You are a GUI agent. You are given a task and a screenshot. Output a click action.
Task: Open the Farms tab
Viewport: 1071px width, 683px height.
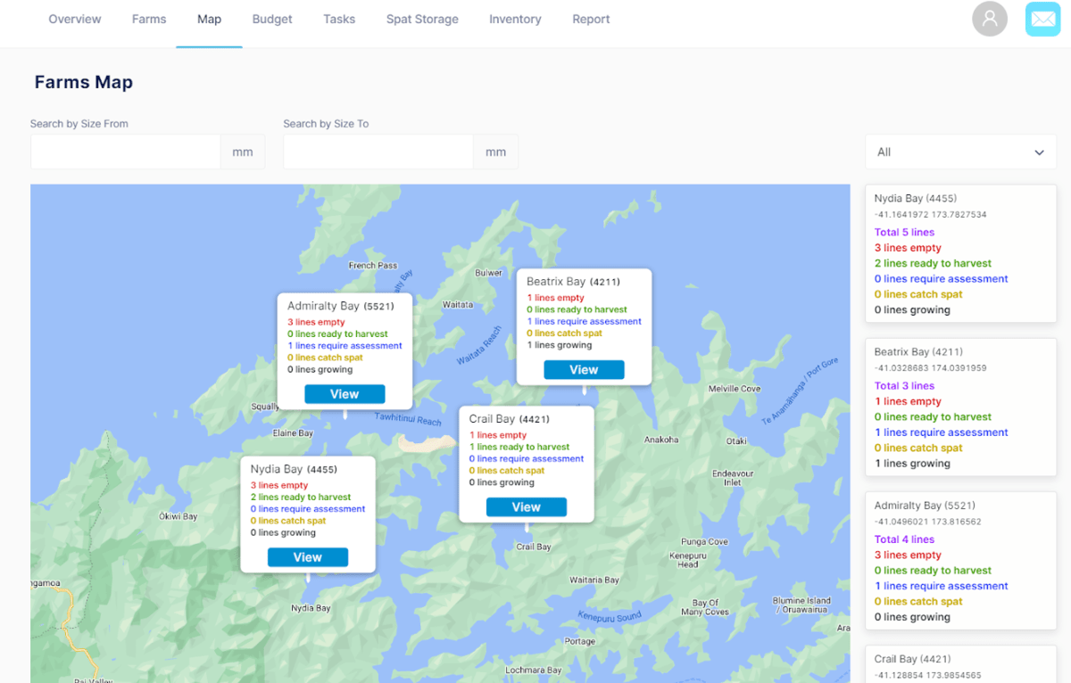pos(149,19)
